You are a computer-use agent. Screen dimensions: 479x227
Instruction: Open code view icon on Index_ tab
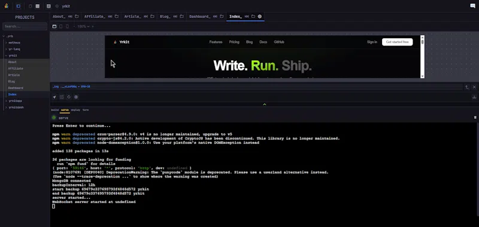click(247, 17)
